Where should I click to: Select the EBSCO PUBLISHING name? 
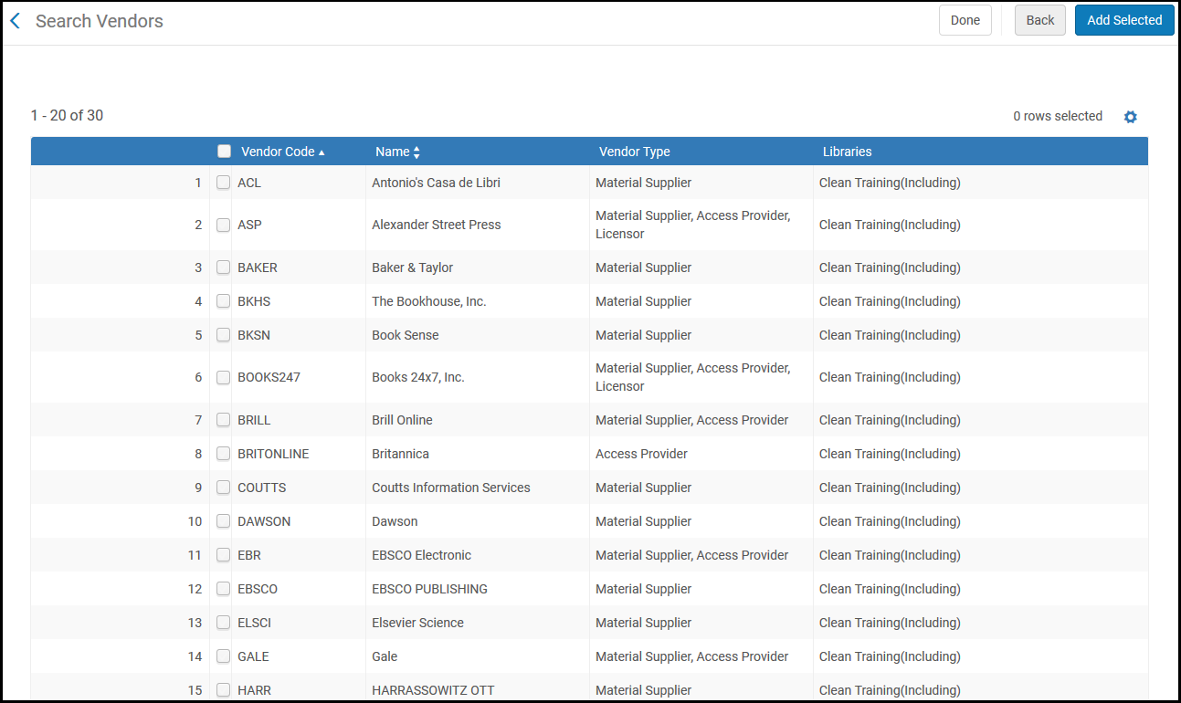pyautogui.click(x=430, y=589)
